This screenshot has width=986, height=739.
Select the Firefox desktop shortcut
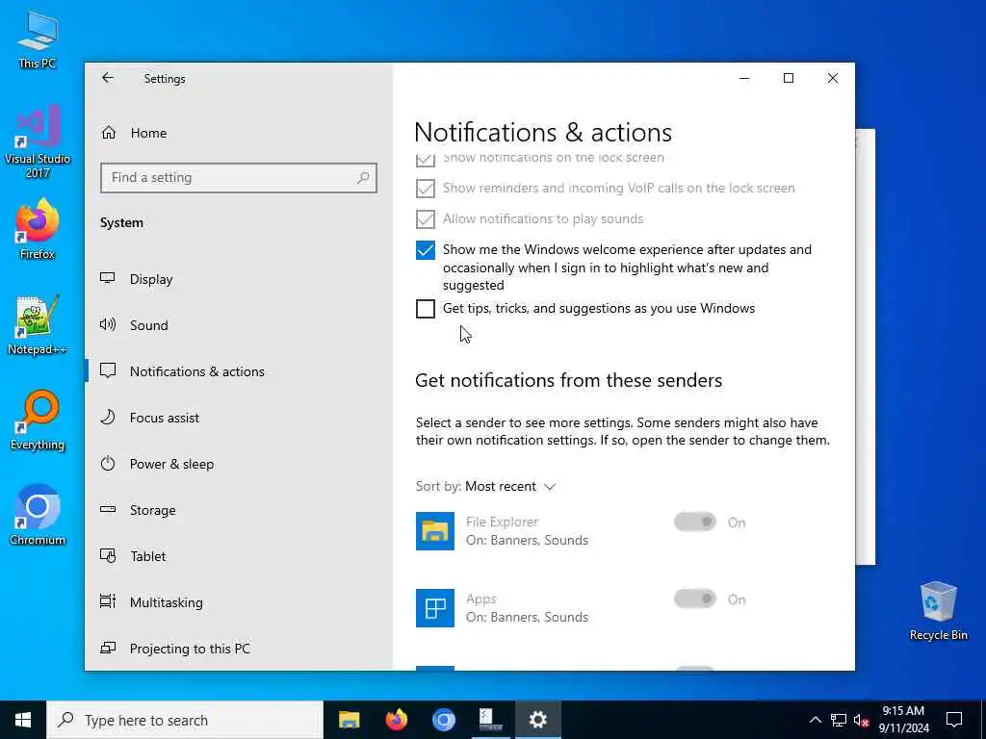[38, 229]
